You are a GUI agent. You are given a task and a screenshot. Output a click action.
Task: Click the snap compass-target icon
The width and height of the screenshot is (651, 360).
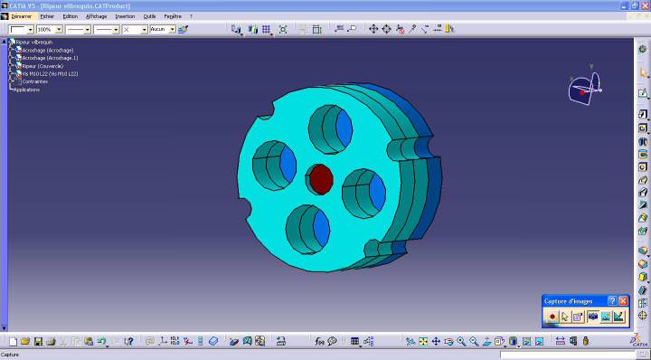pyautogui.click(x=386, y=29)
